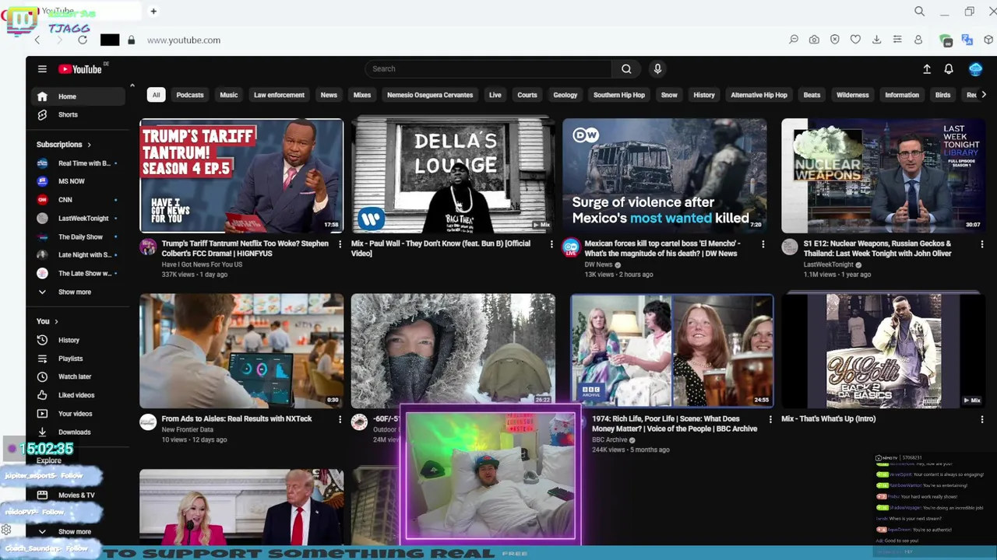Take a snapshot with the camera icon
Image resolution: width=997 pixels, height=560 pixels.
click(814, 40)
